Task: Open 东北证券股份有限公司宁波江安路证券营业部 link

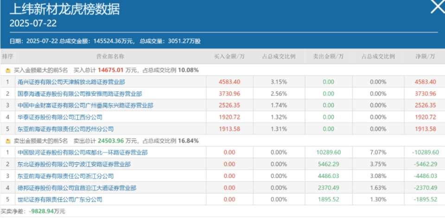Action: tap(74, 164)
